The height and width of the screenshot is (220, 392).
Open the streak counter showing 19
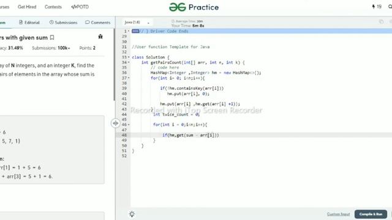coord(377,7)
